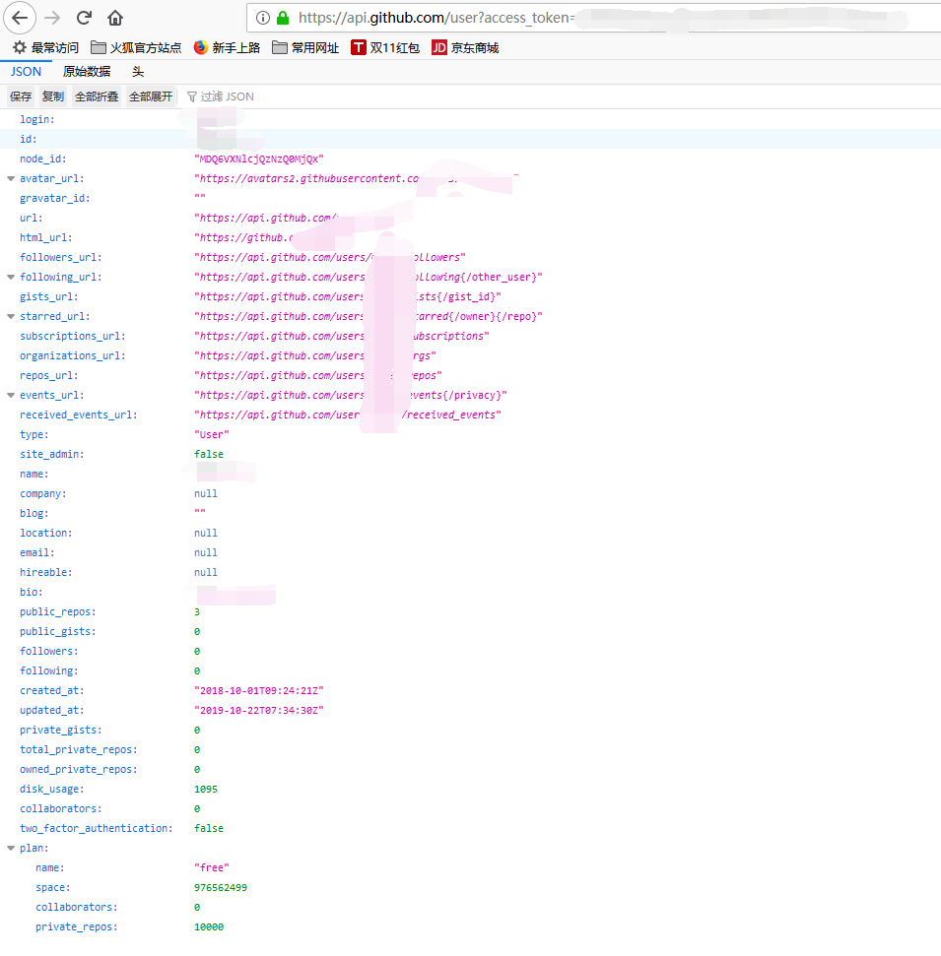Click the 复制 copy button
This screenshot has width=941, height=956.
pyautogui.click(x=53, y=96)
